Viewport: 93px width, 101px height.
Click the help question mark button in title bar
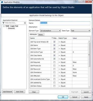(x=76, y=2)
